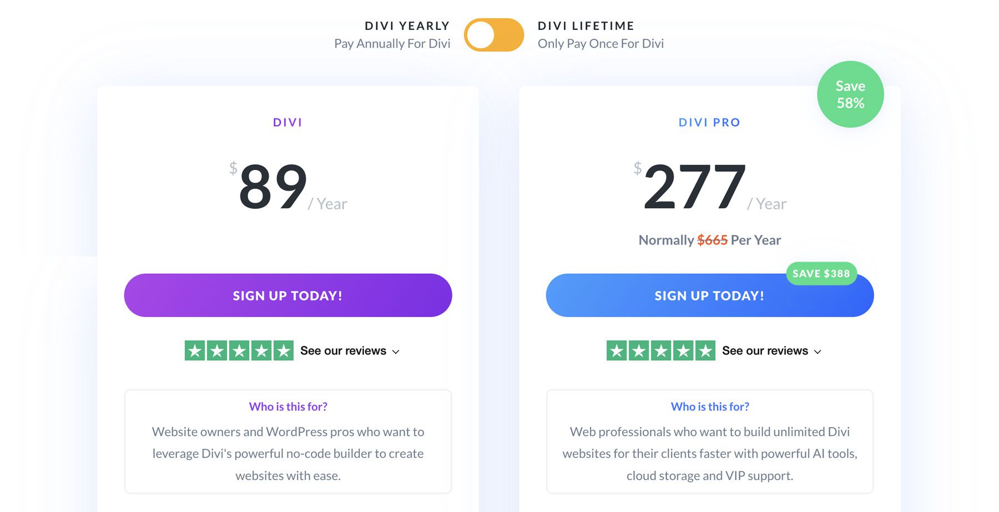Click the SAVE $388 badge on the Pro button

pos(821,273)
